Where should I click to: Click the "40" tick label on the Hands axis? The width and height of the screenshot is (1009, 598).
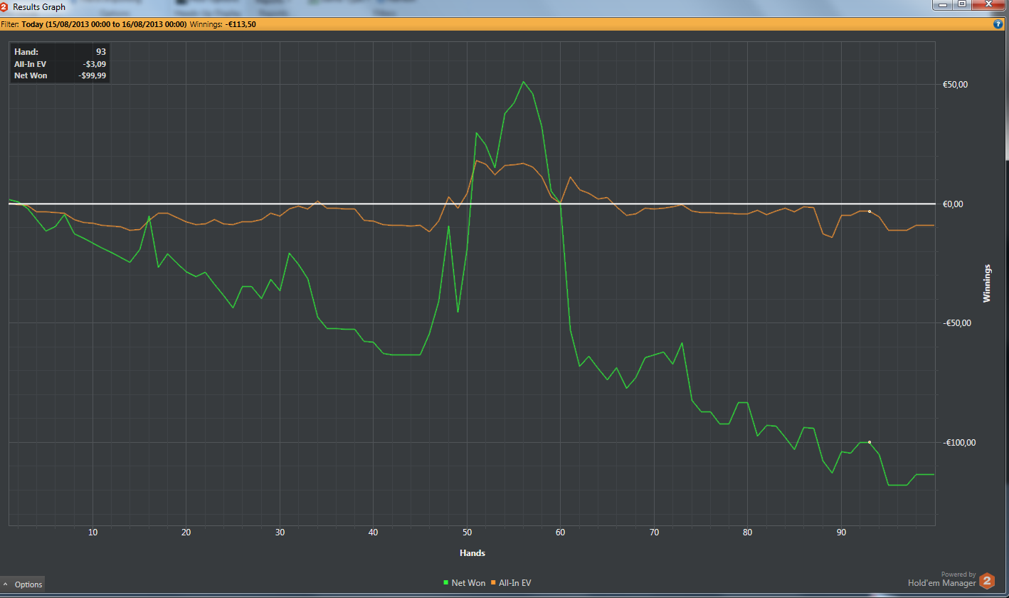coord(373,533)
